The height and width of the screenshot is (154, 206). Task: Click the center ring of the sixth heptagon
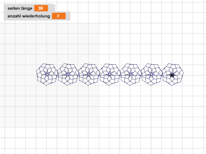point(151,74)
